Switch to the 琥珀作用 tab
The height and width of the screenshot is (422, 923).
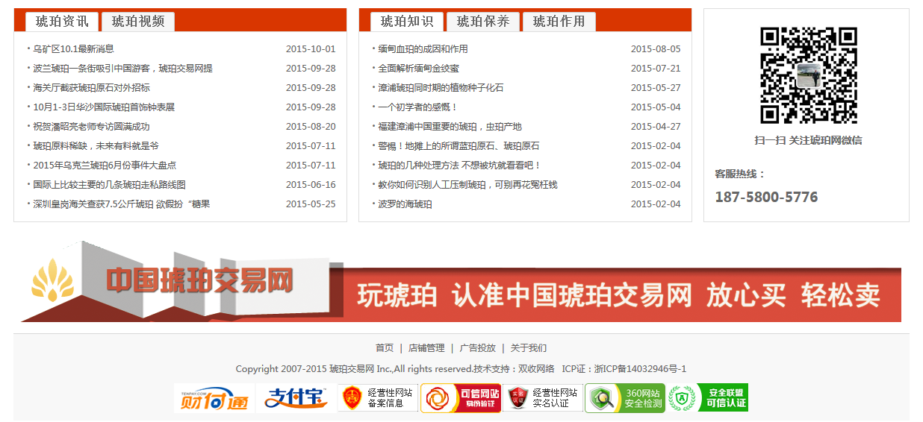click(559, 22)
